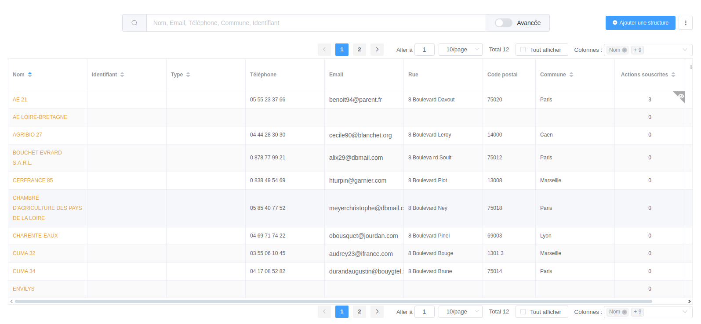Click Ajouter une structure button
Image resolution: width=701 pixels, height=324 pixels.
[640, 23]
